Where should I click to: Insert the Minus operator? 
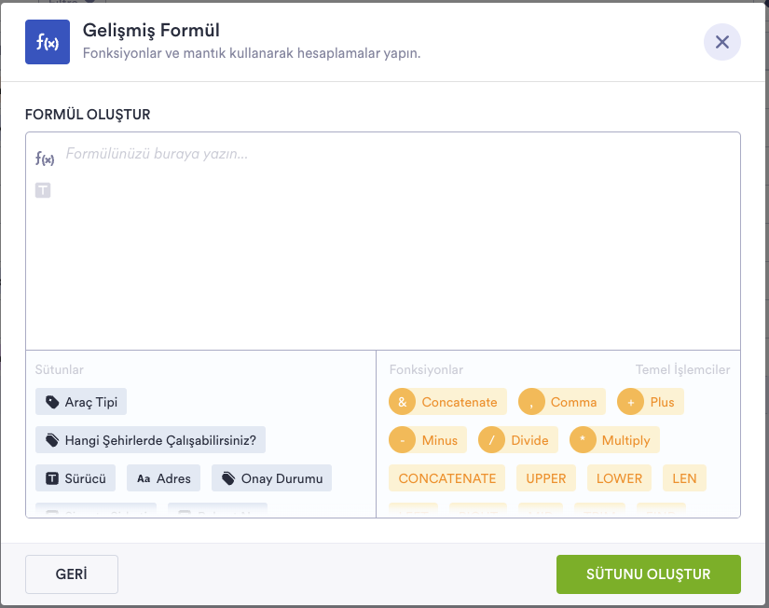tap(427, 440)
